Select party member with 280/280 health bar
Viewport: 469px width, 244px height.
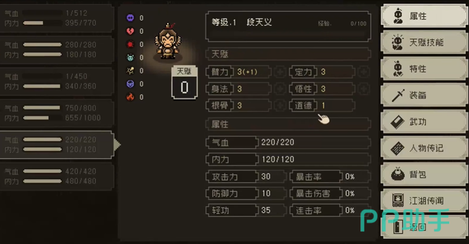(x=57, y=50)
